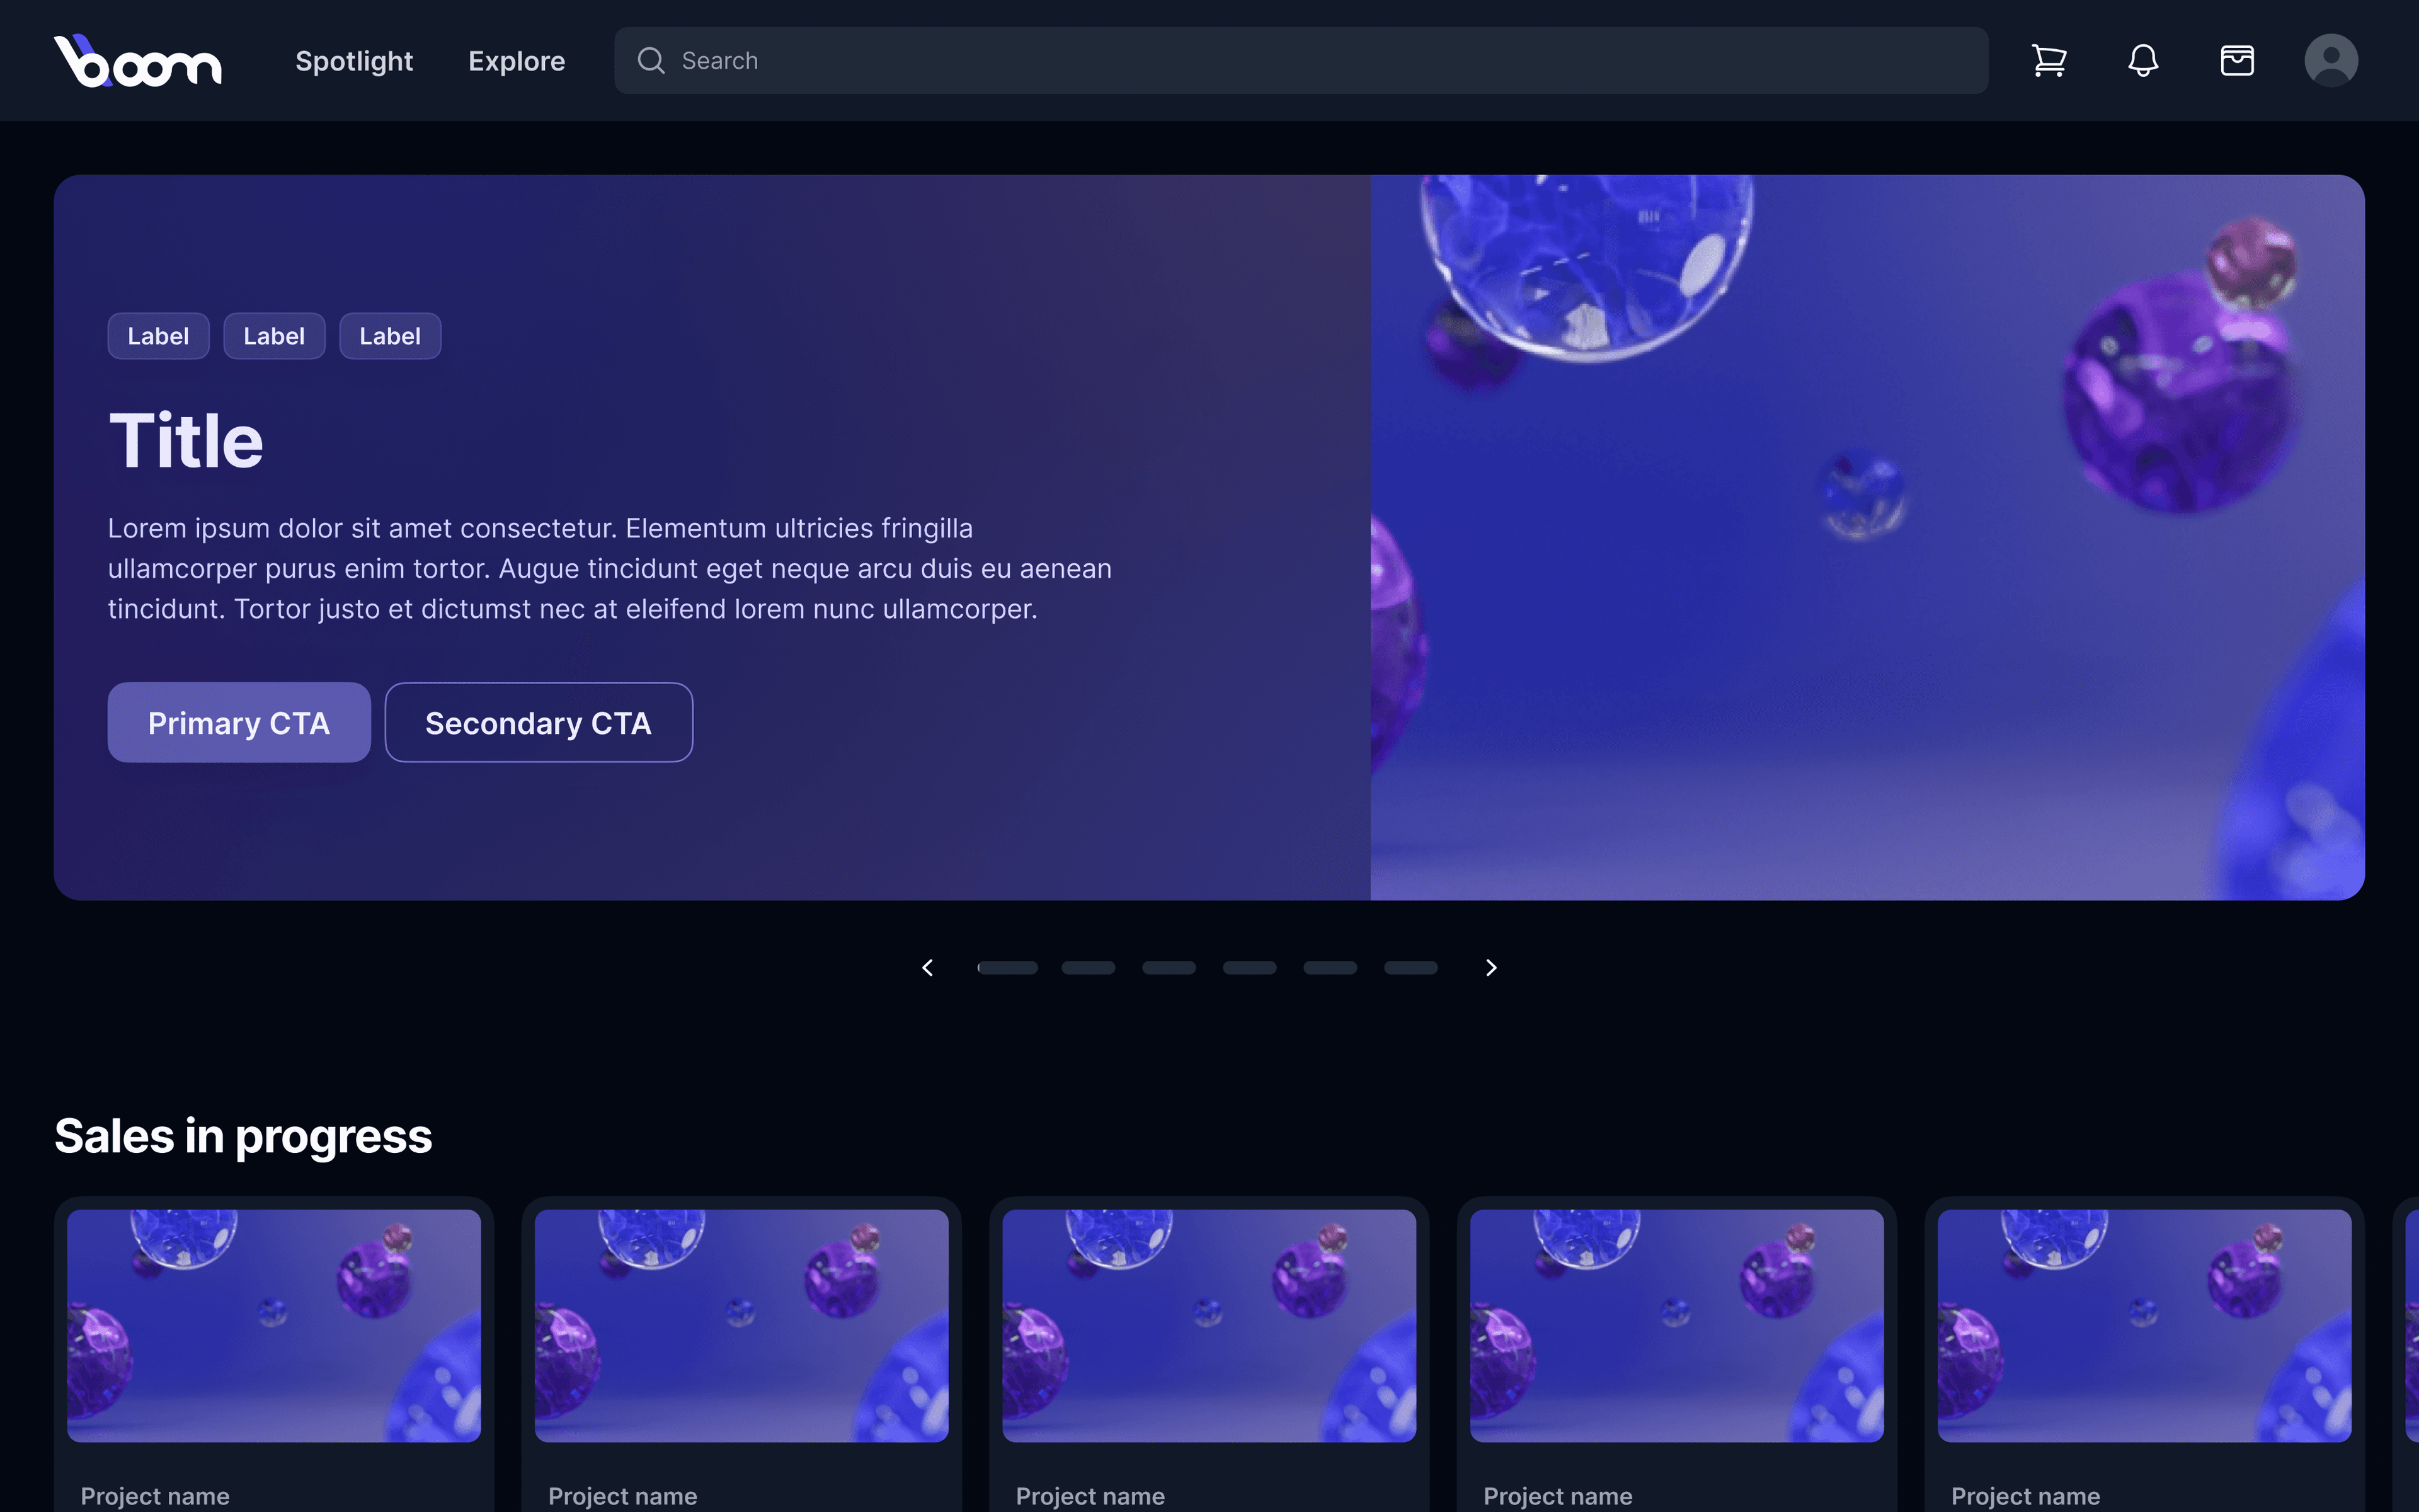Screen dimensions: 2419x1512
Task: Select the fifth carousel indicator
Action: 1330,968
